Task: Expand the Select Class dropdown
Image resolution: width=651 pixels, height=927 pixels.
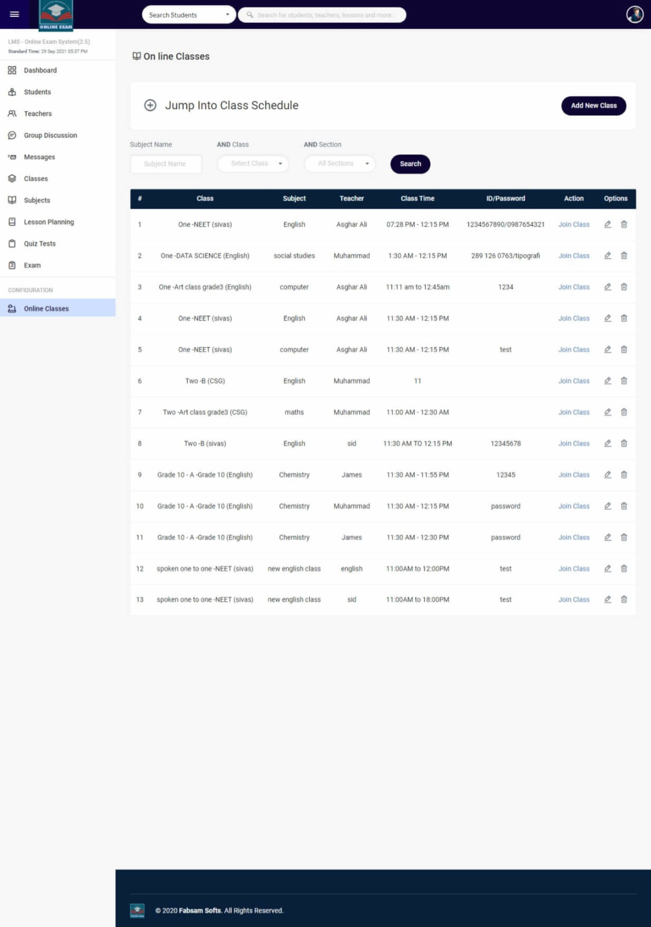Action: click(x=252, y=163)
